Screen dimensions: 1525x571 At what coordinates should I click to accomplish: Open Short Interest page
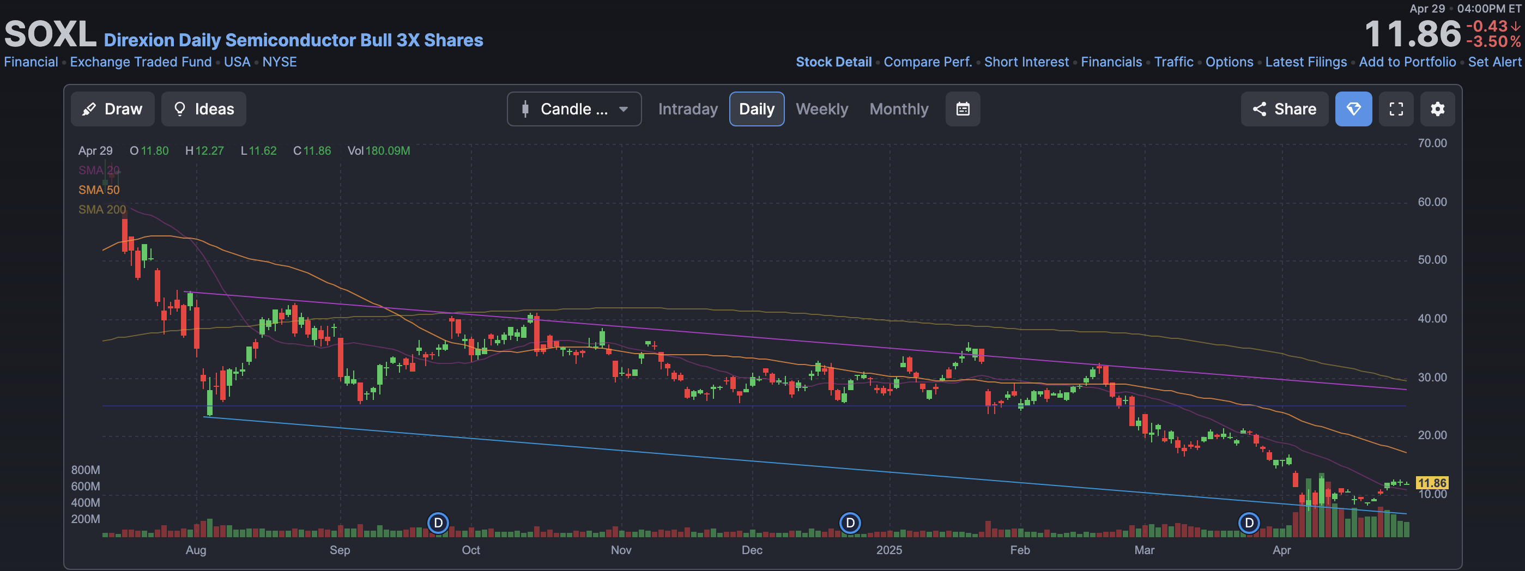pyautogui.click(x=1026, y=62)
